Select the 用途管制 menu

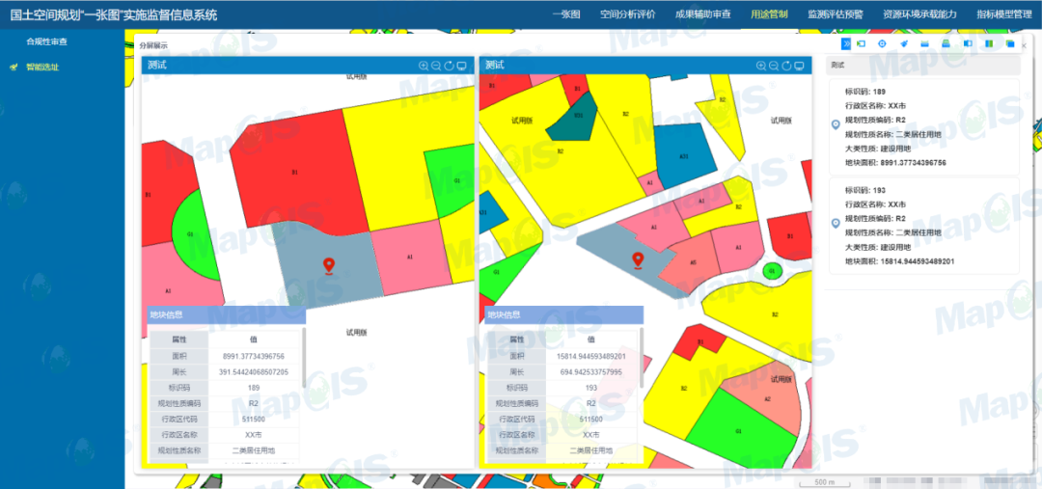[x=769, y=14]
